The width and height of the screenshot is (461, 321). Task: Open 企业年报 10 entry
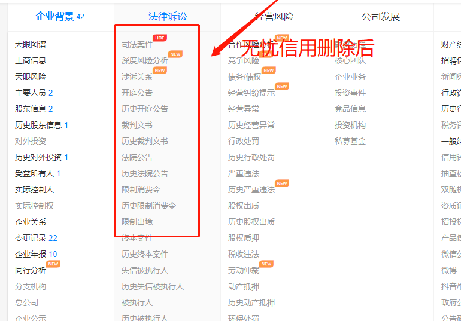[x=36, y=255]
